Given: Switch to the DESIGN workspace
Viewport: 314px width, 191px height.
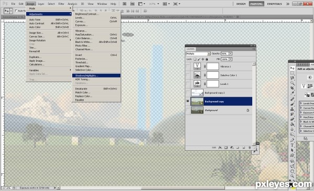Looking at the screenshot, I should 241,4.
